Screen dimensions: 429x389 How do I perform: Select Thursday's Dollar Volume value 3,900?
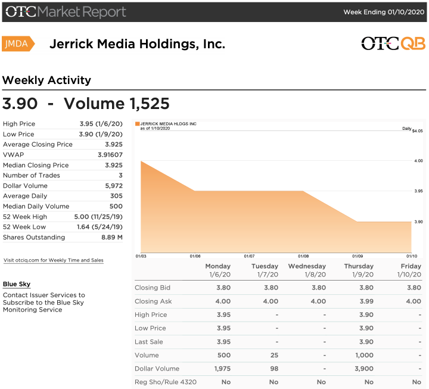pyautogui.click(x=364, y=369)
